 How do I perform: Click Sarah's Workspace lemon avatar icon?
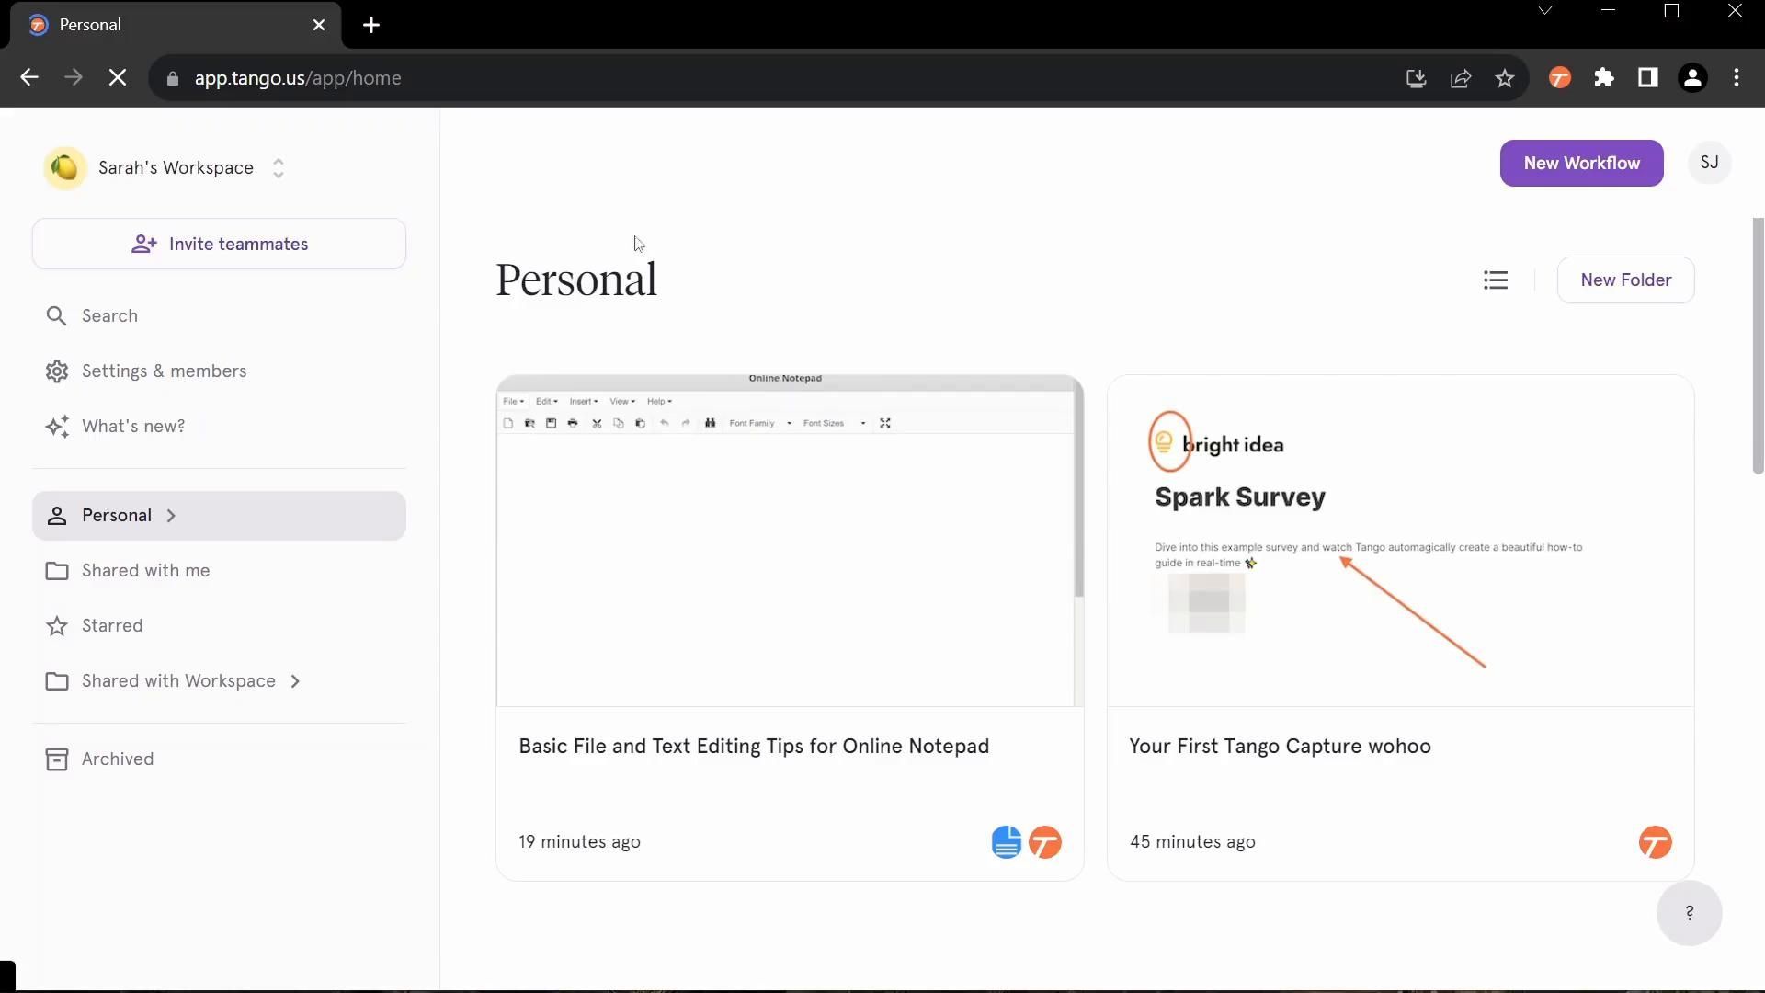pyautogui.click(x=65, y=168)
